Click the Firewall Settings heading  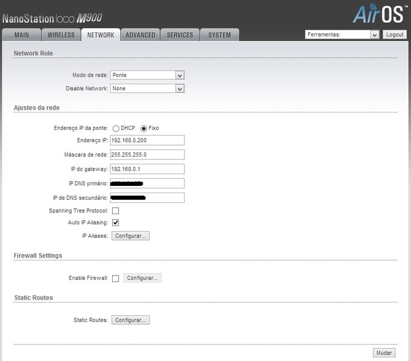pyautogui.click(x=38, y=256)
